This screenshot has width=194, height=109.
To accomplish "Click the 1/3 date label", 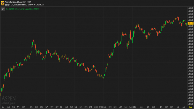I will 161,107.
